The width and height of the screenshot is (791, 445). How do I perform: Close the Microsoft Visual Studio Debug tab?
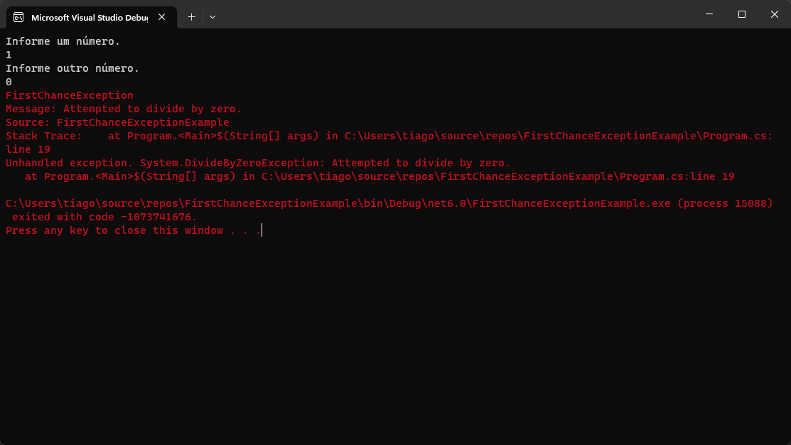point(162,17)
